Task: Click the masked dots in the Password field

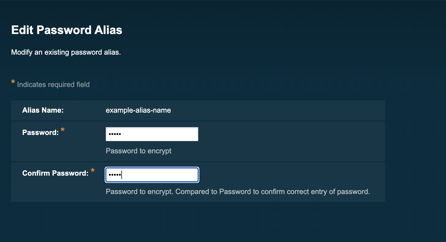Action: (x=114, y=134)
